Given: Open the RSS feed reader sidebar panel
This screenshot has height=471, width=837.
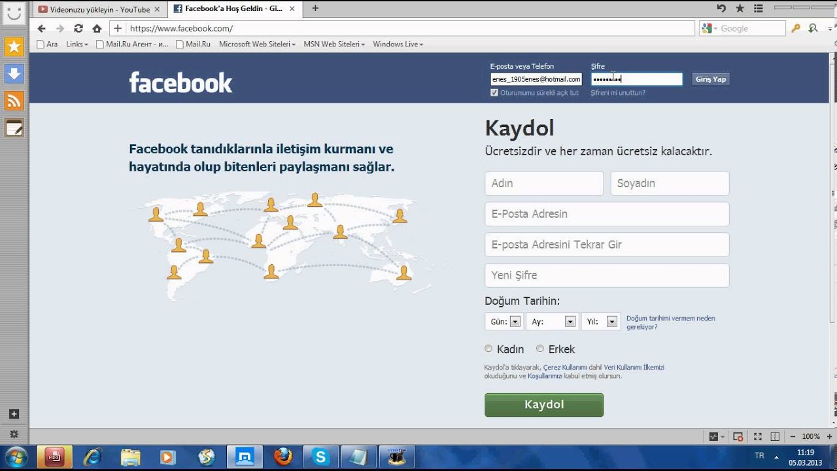Looking at the screenshot, I should [x=14, y=101].
